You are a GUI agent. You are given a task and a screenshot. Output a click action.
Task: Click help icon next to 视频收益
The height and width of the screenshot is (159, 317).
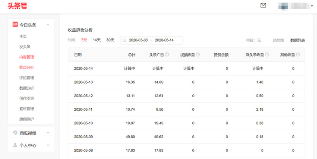[198, 55]
